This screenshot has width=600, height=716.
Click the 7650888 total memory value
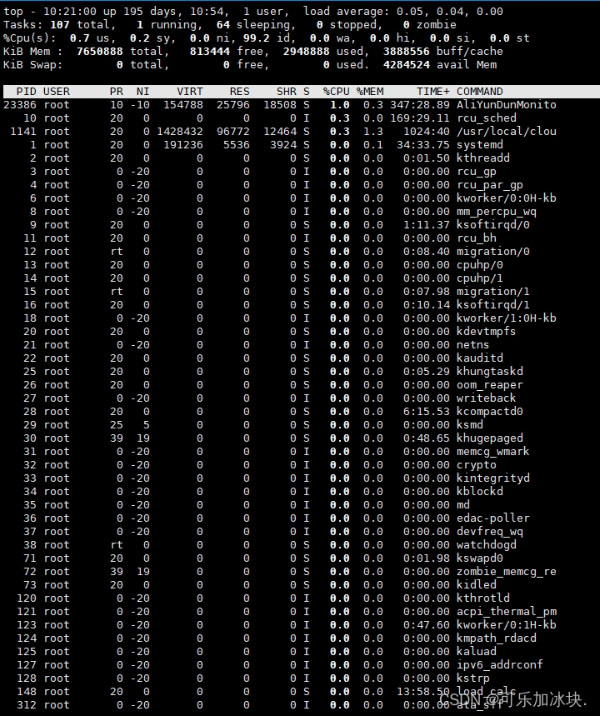click(x=100, y=51)
